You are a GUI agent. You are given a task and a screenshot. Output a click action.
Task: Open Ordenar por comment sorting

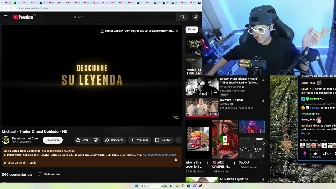(49, 174)
